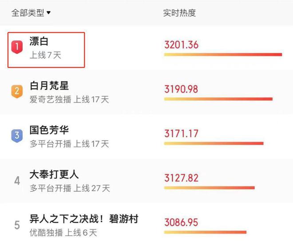Screen dimensions: 293x241
Task: Open the 大奉打更人 show title
Action: 54,174
